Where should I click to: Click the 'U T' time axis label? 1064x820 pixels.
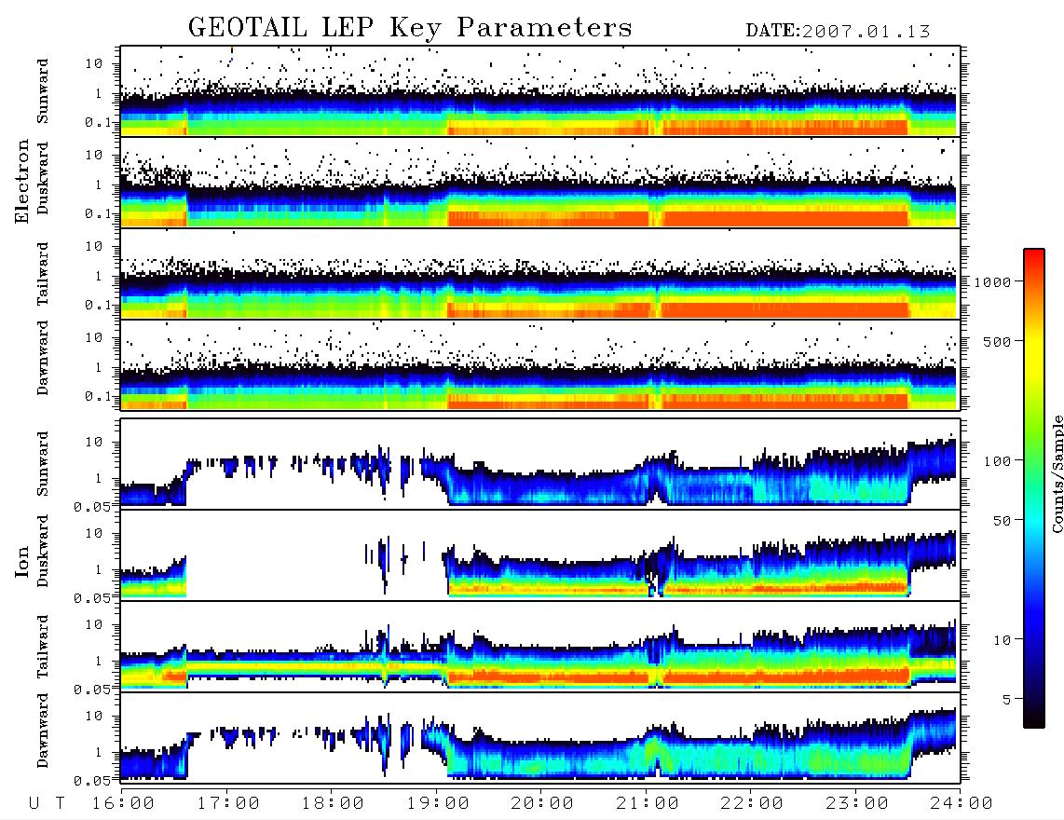coord(48,803)
